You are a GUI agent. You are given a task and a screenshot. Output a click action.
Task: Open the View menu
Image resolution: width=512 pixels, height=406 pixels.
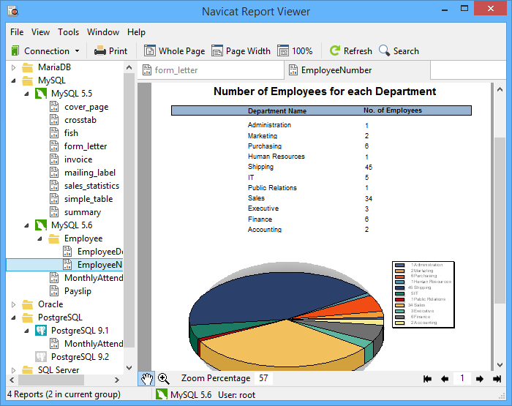[x=40, y=32]
